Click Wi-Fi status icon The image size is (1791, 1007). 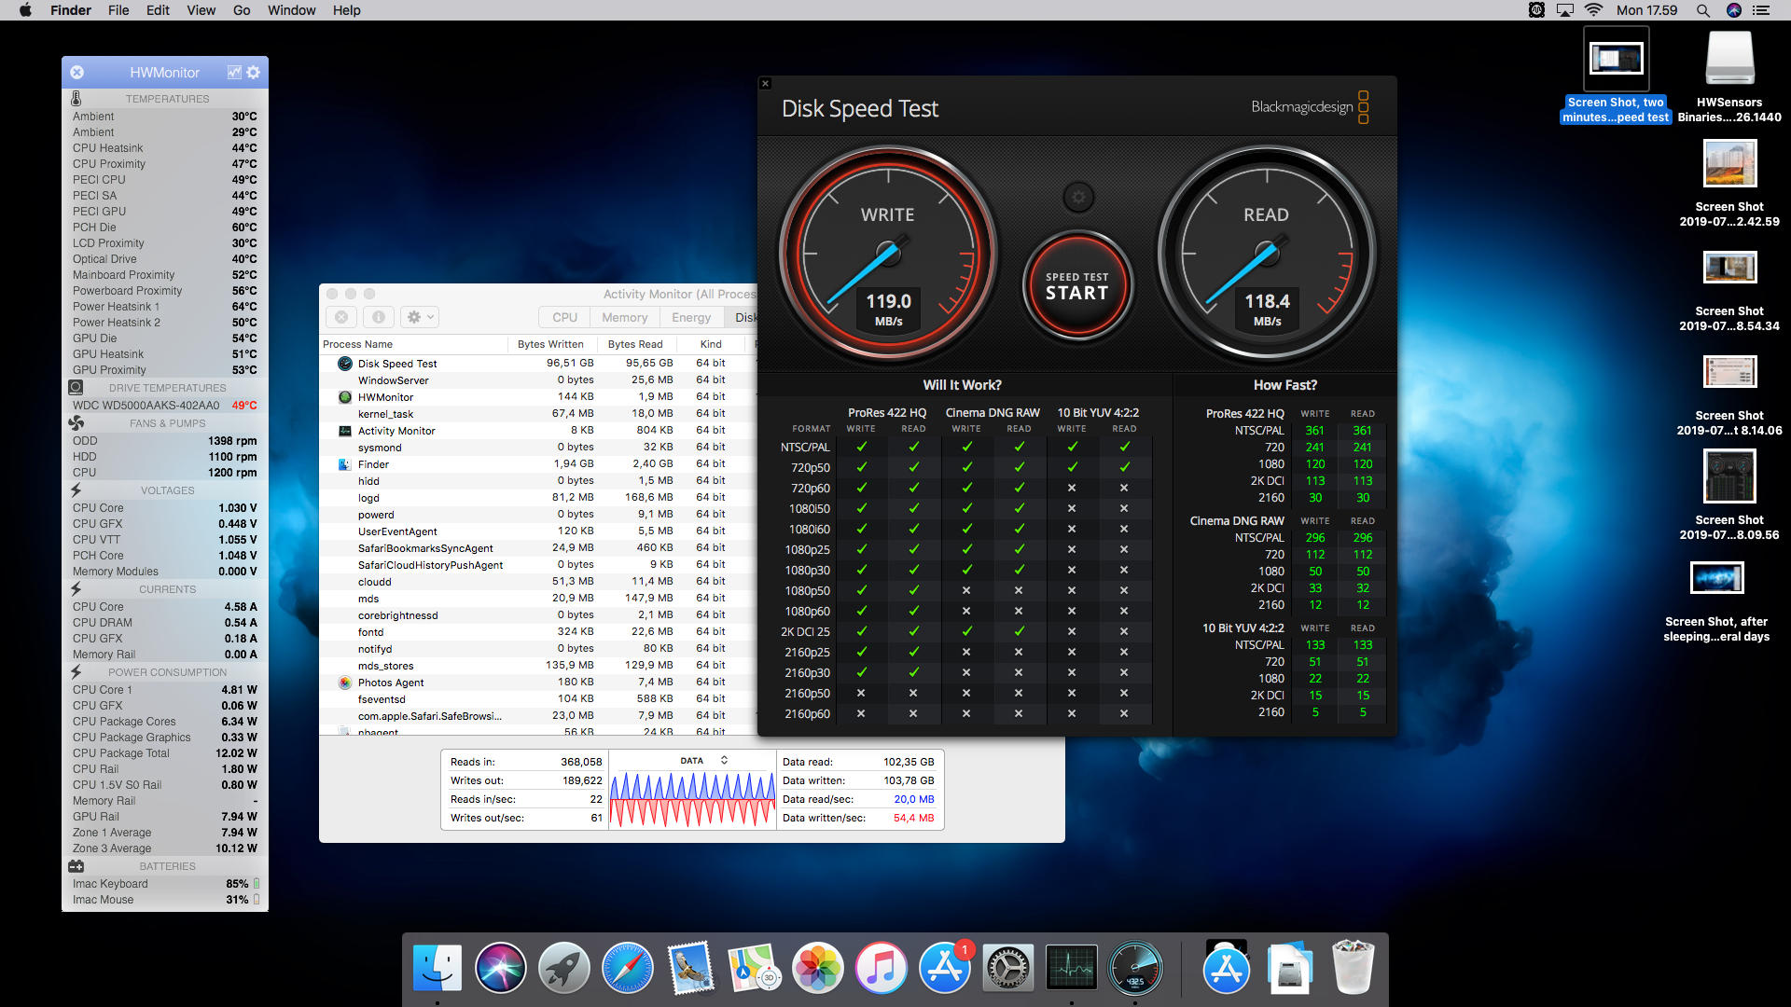[x=1593, y=10]
